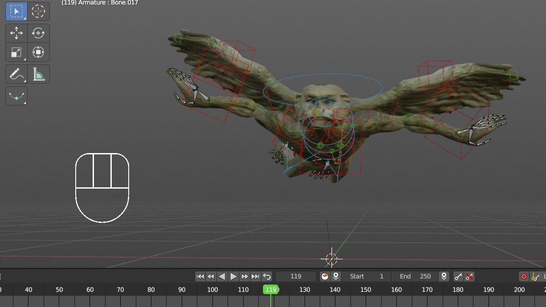
Task: Jump to previous keyframe
Action: coord(211,276)
